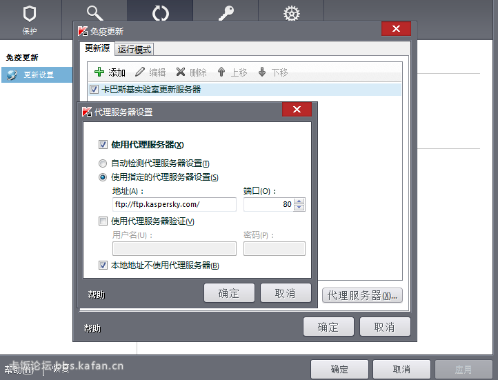Click 取消 in 免疫更新 dialog

[385, 327]
